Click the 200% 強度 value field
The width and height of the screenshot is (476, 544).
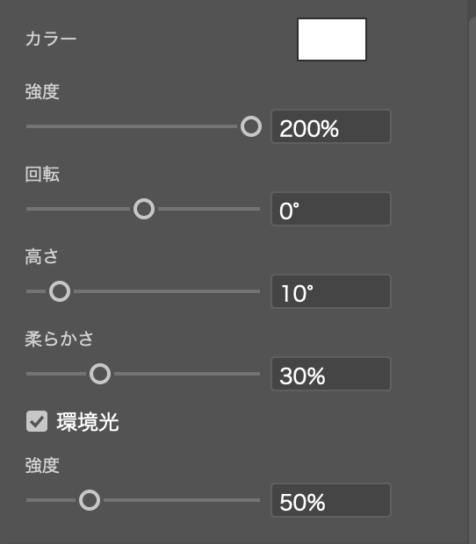point(331,126)
